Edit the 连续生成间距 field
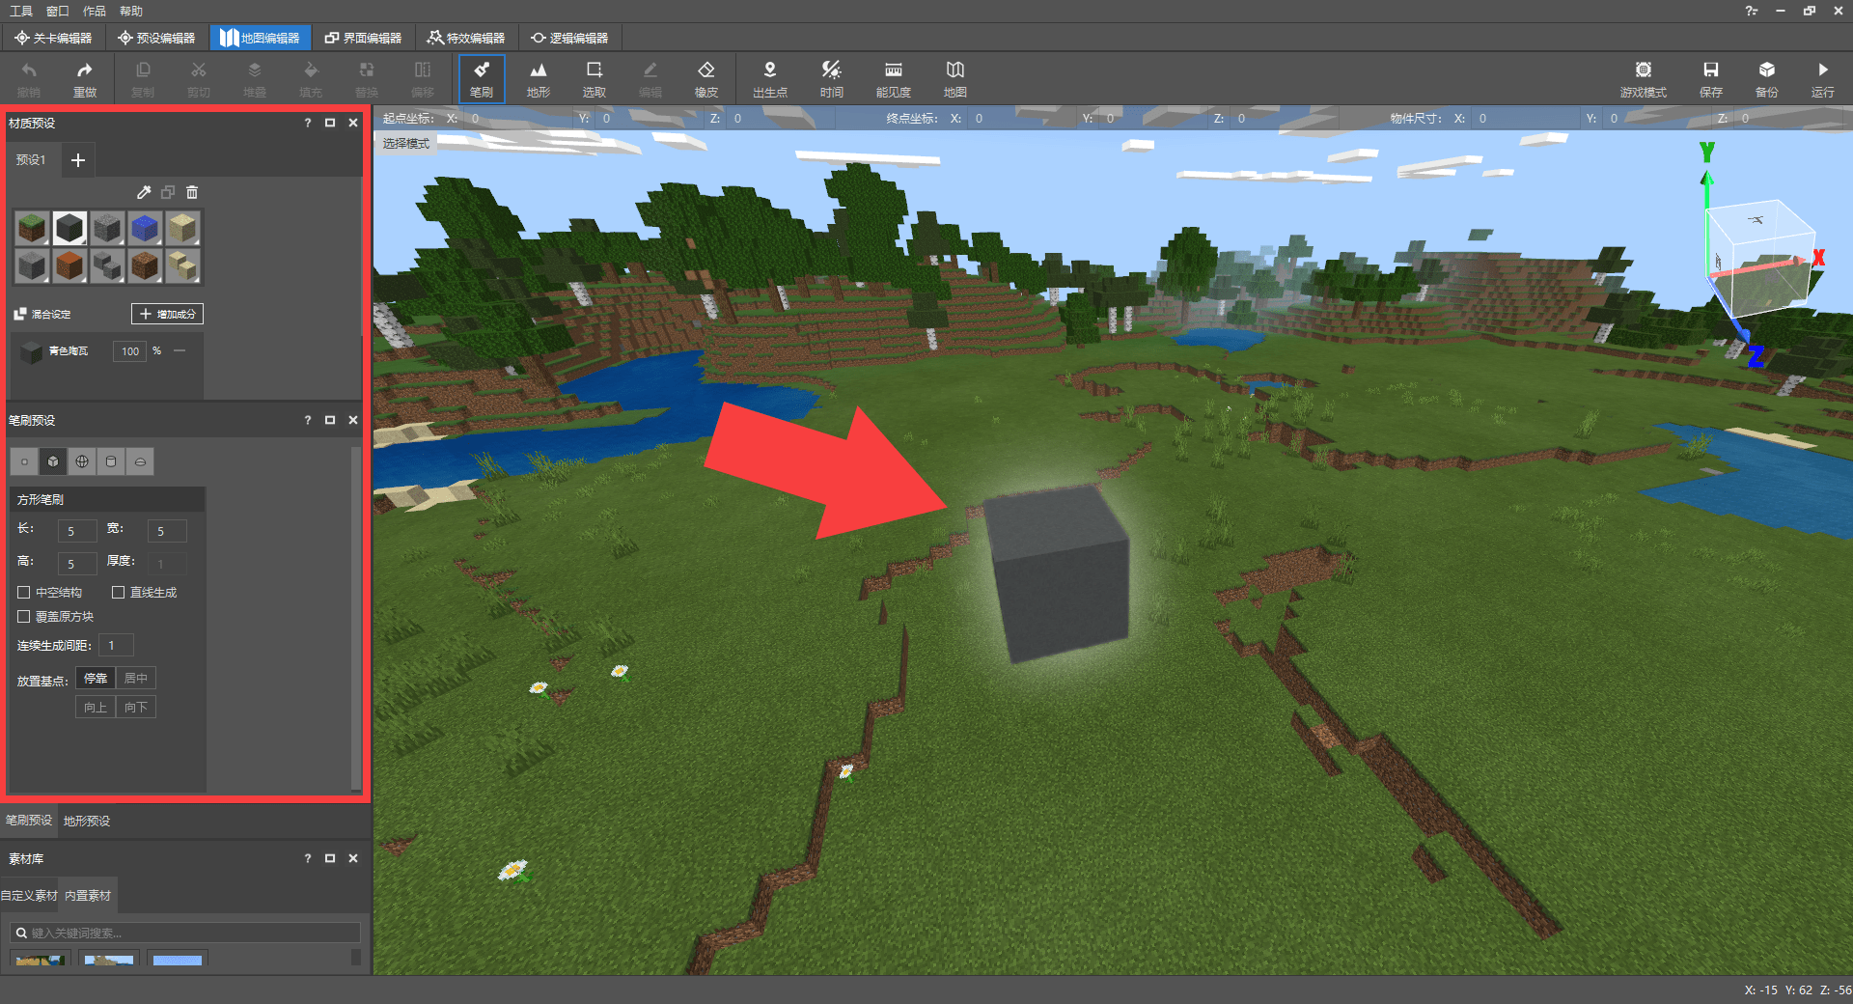The image size is (1853, 1004). (x=115, y=645)
